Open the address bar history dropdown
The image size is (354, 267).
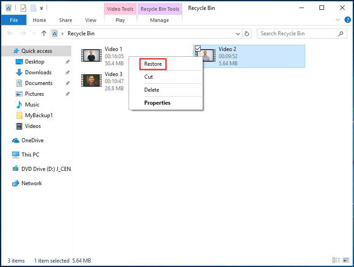tap(238, 34)
